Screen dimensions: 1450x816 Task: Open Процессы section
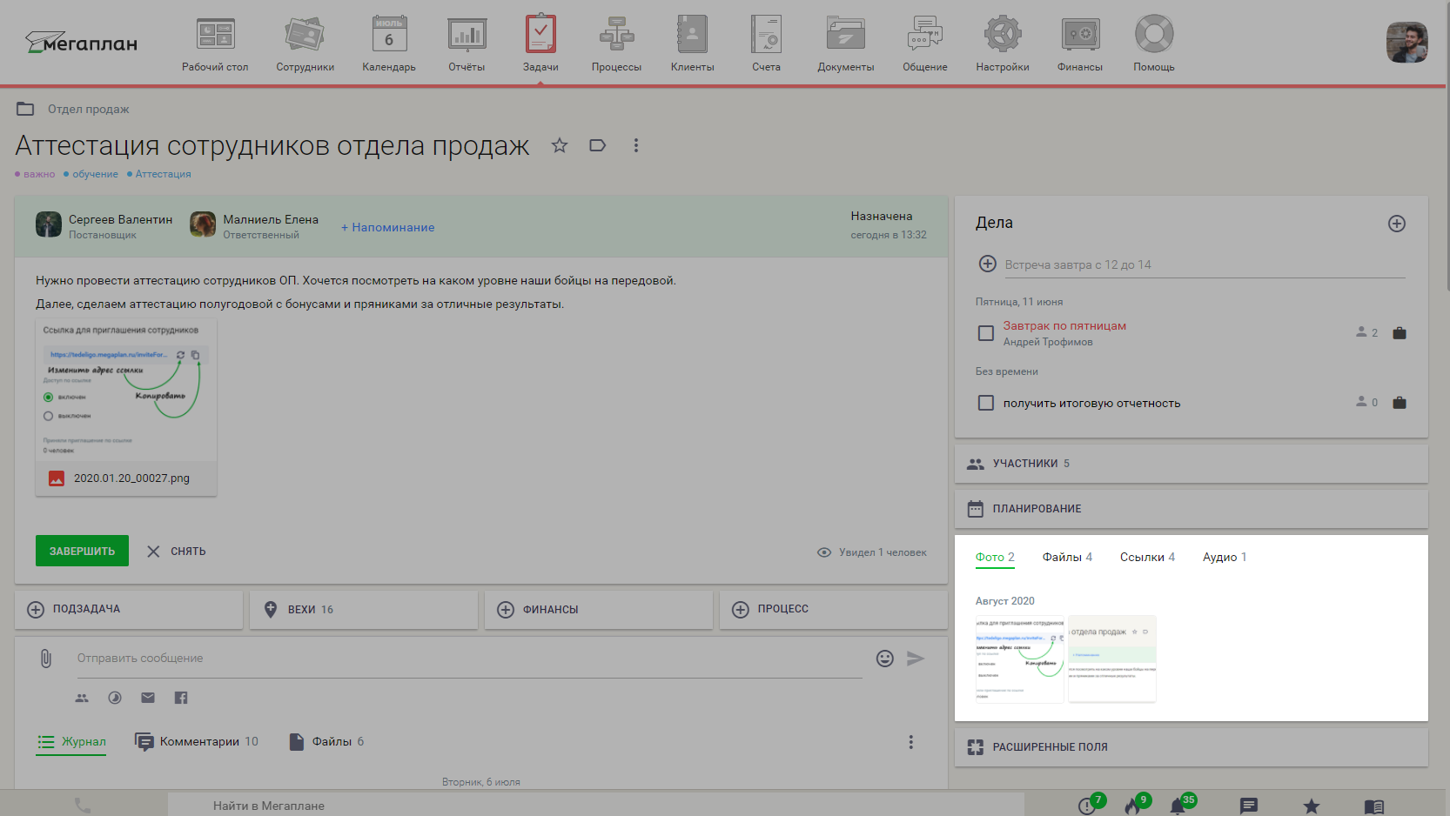click(616, 43)
